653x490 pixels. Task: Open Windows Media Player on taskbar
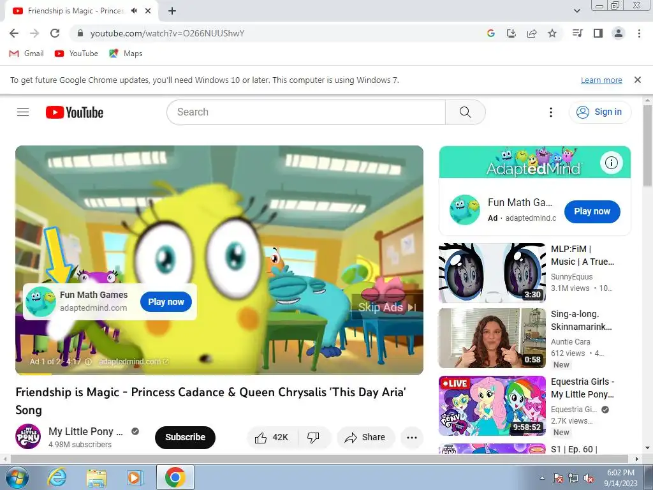[x=135, y=477]
